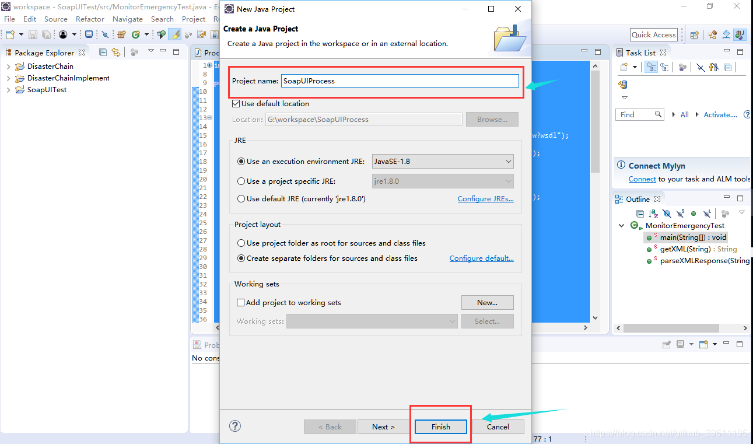Image resolution: width=753 pixels, height=444 pixels.
Task: Expand DisasterChainImplement project tree node
Action: pyautogui.click(x=8, y=78)
